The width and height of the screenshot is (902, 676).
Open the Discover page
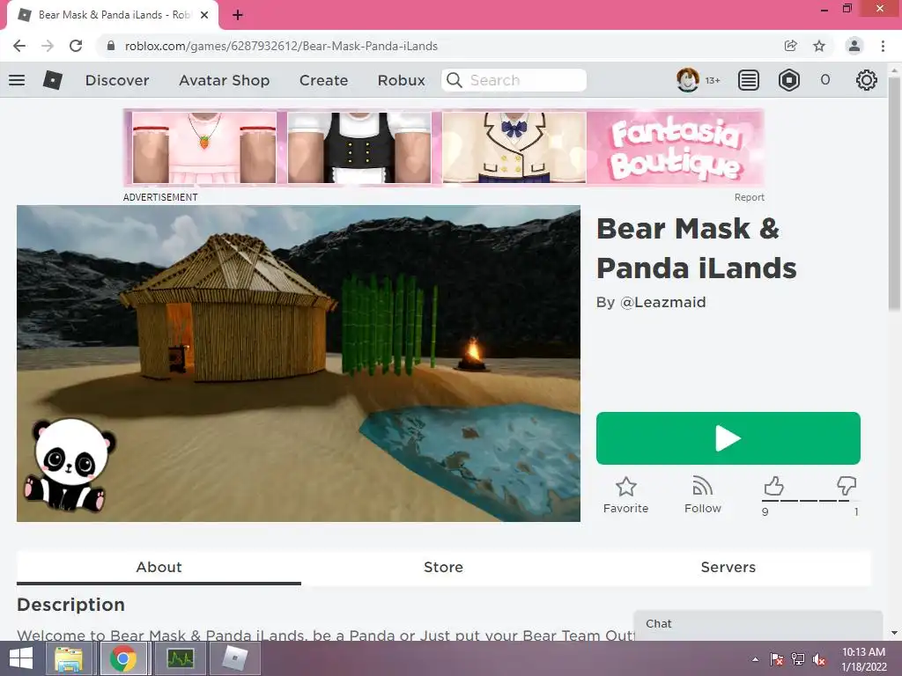tap(117, 80)
